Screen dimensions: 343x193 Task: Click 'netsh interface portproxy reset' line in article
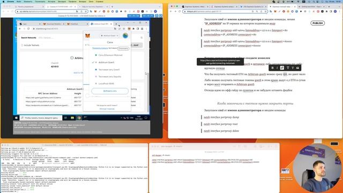point(220,124)
